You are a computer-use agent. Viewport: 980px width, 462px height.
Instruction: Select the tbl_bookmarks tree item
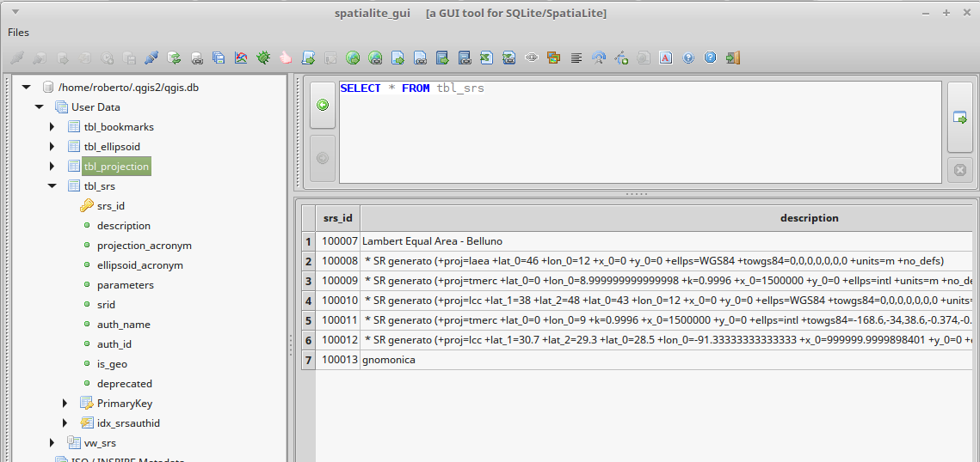(119, 127)
